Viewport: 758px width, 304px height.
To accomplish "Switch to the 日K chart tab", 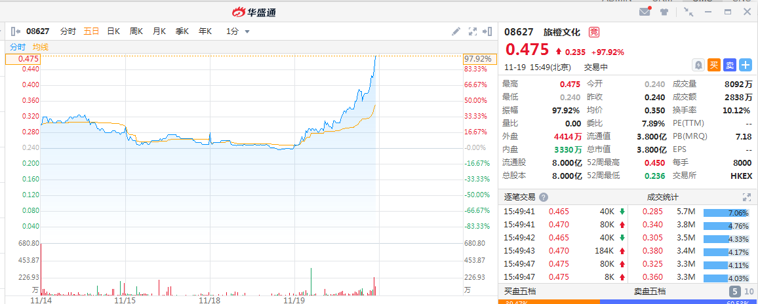I will 113,31.
